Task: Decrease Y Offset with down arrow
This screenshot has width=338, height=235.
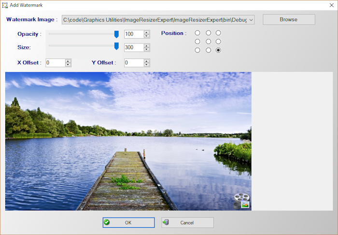Action: [x=147, y=65]
